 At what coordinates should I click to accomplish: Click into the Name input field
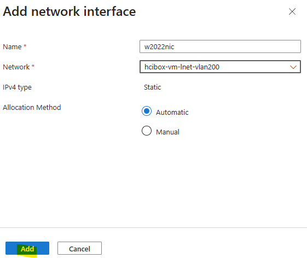point(220,46)
